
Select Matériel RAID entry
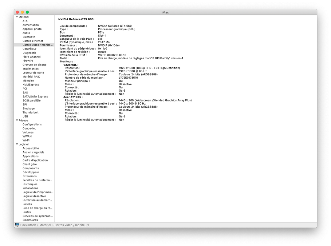31,77
